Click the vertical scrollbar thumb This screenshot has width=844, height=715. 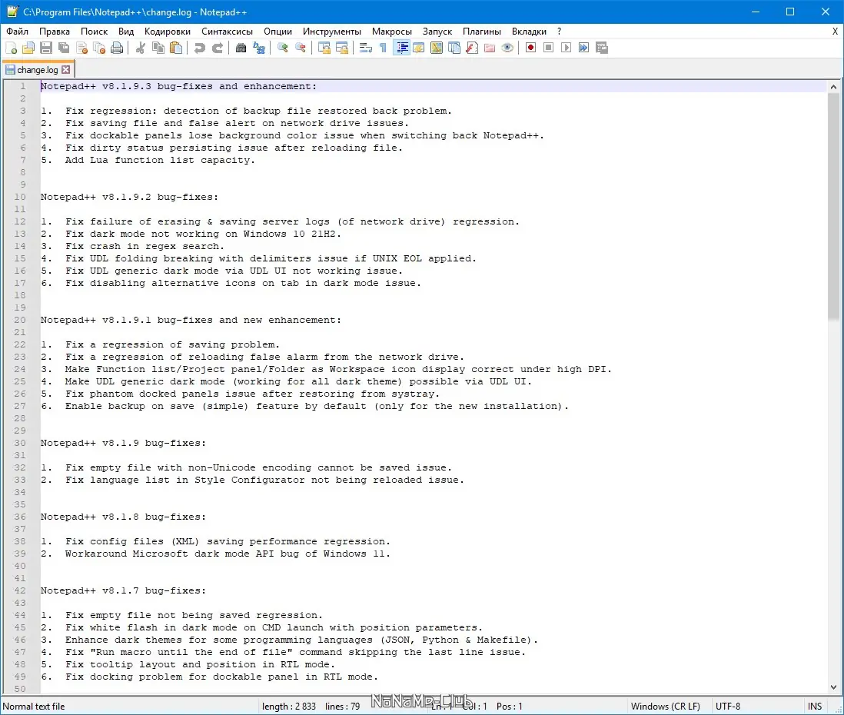click(x=833, y=207)
